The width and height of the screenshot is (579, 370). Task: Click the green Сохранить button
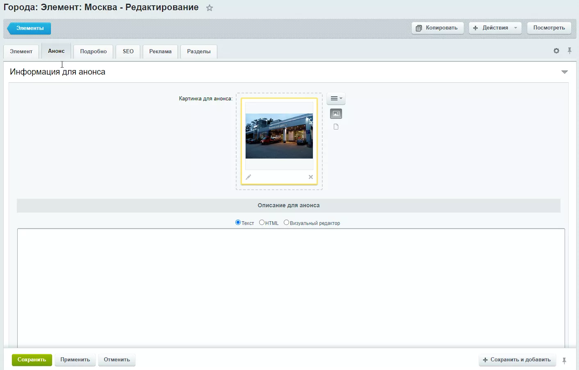[x=32, y=360]
